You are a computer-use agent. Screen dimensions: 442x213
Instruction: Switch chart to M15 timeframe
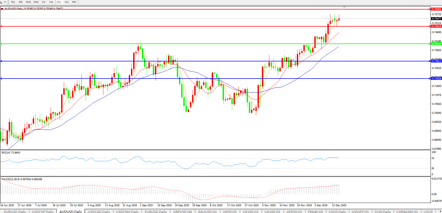(x=28, y=2)
